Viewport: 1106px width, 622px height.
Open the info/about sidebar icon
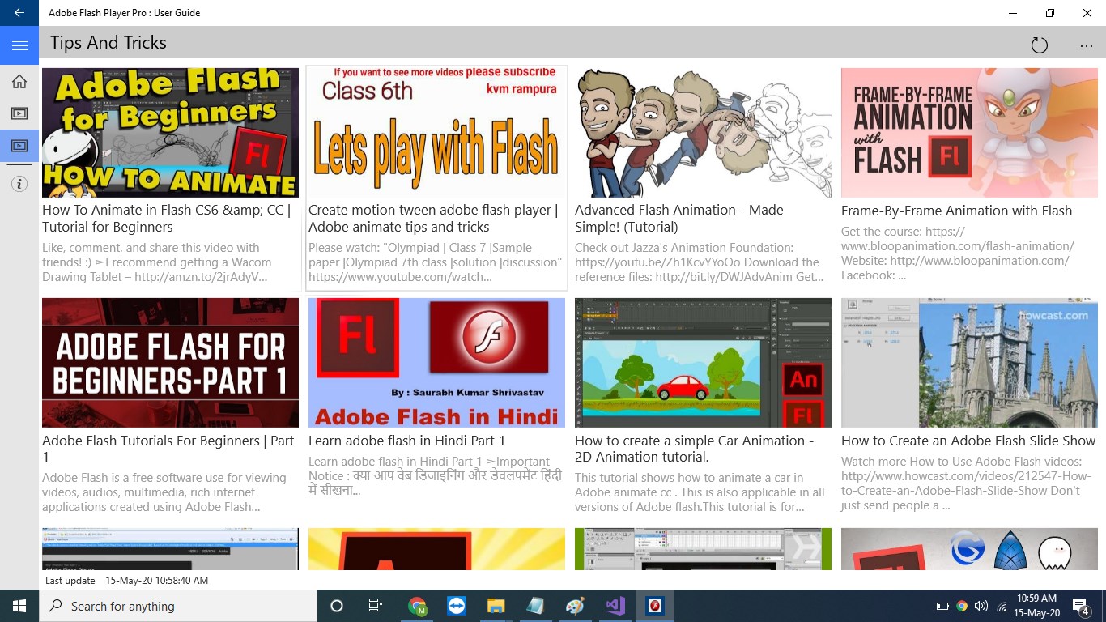pyautogui.click(x=19, y=184)
